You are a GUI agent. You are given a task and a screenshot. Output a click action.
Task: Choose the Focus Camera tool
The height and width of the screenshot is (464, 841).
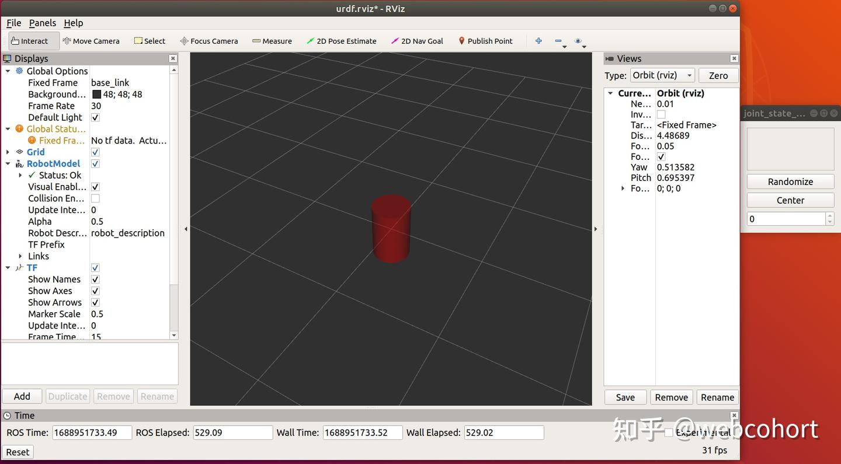209,41
